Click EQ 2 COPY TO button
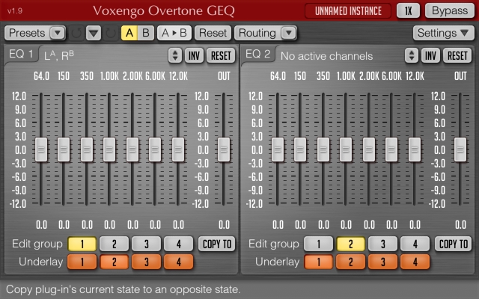The width and height of the screenshot is (479, 299). (454, 244)
